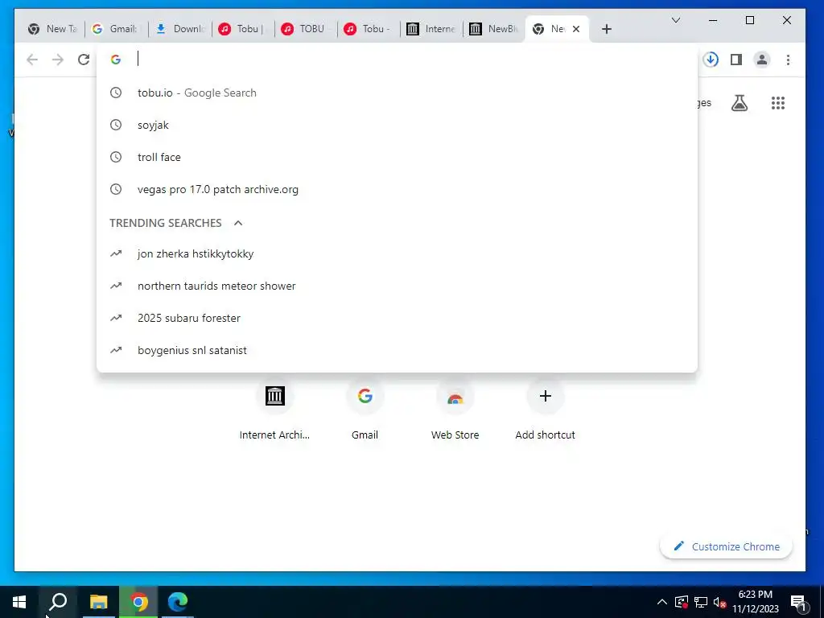Select 'northern taurids meteor shower' trending search
824x618 pixels.
coord(397,286)
